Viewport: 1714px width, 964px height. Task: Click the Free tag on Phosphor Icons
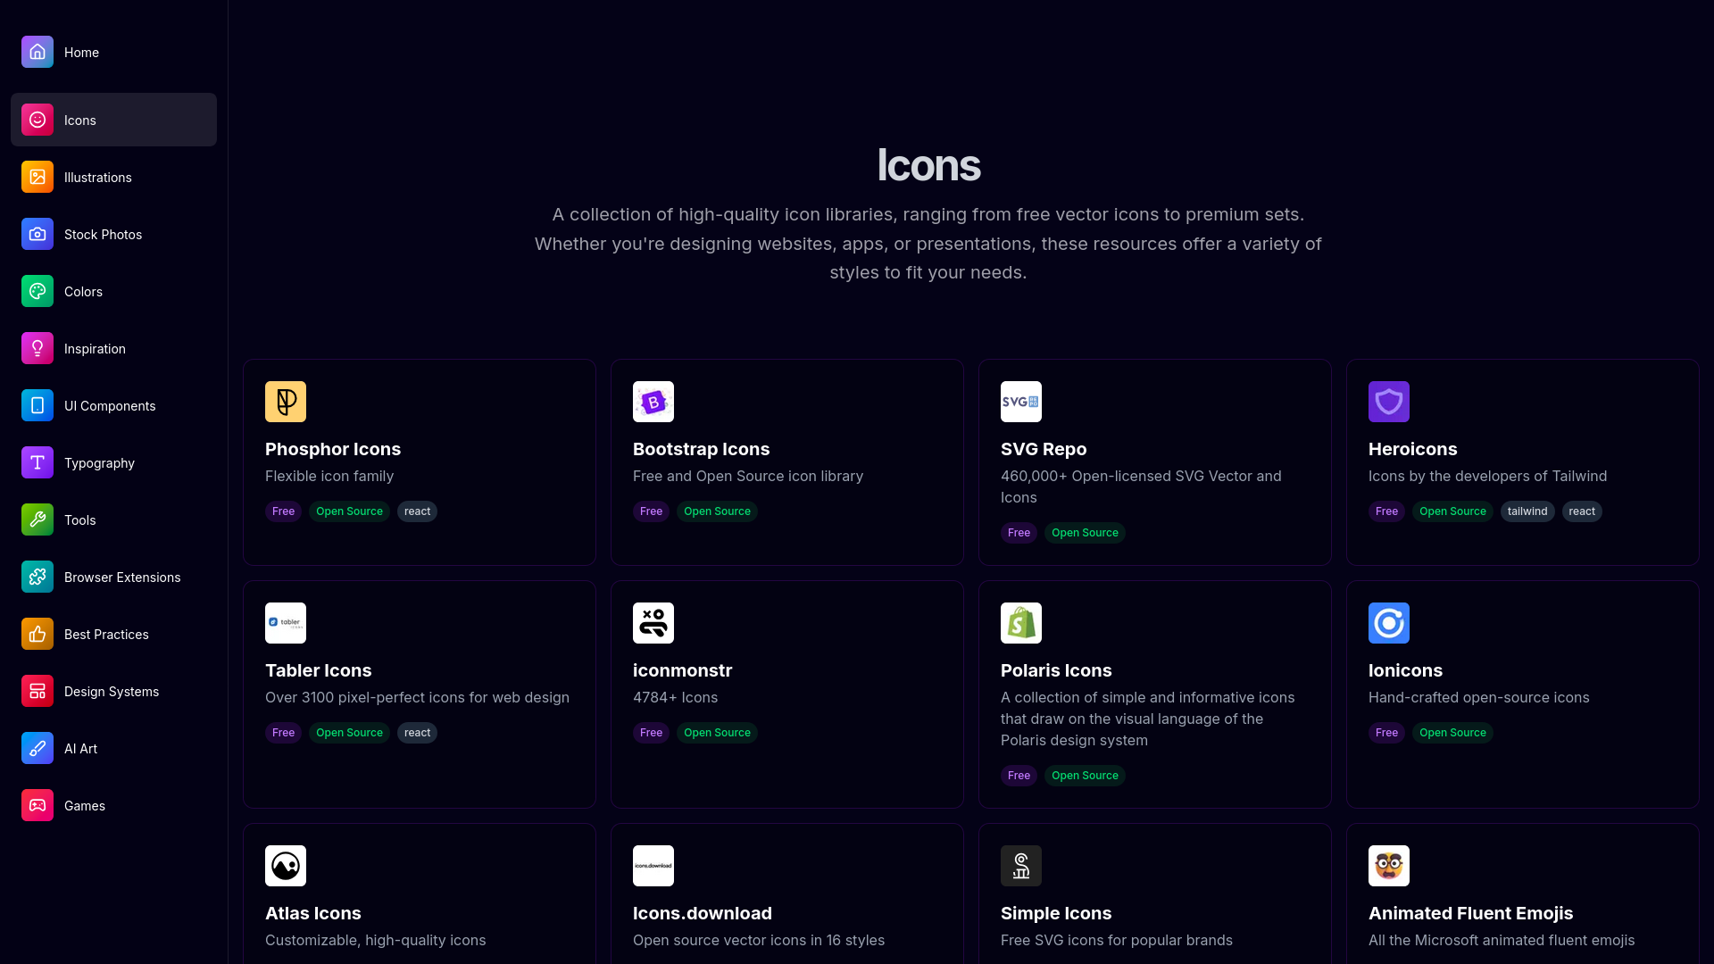283,511
